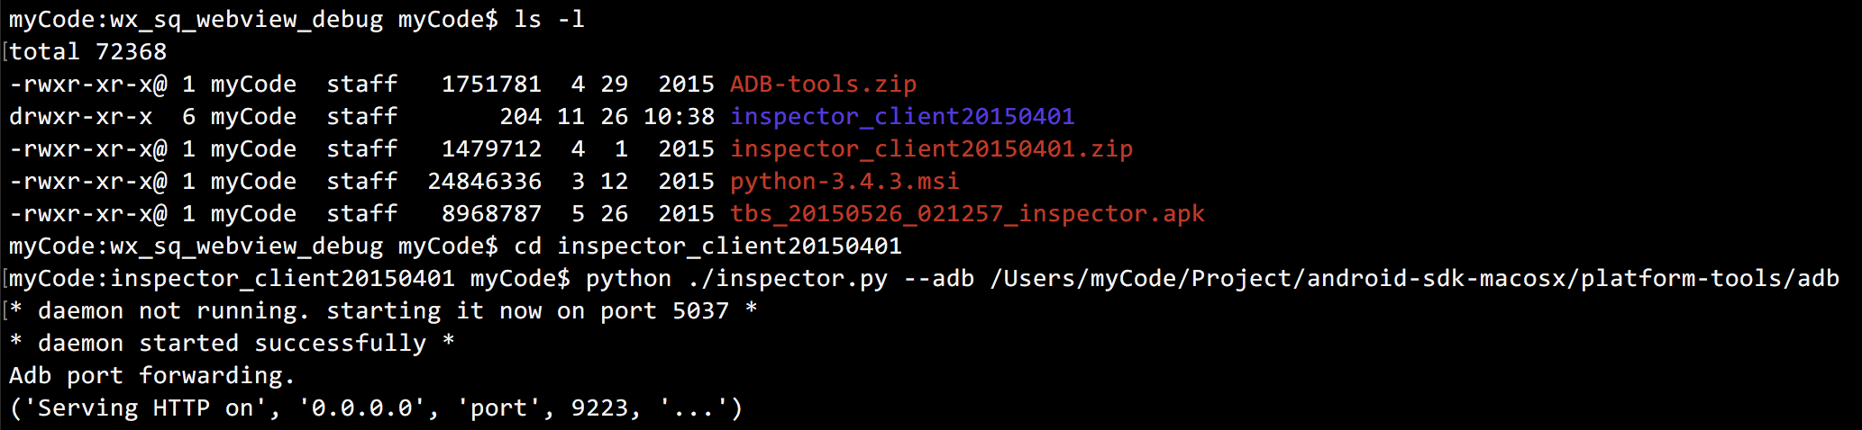Screen dimensions: 1862x430
Task: Click 'daemon started successfully' line
Action: 232,344
